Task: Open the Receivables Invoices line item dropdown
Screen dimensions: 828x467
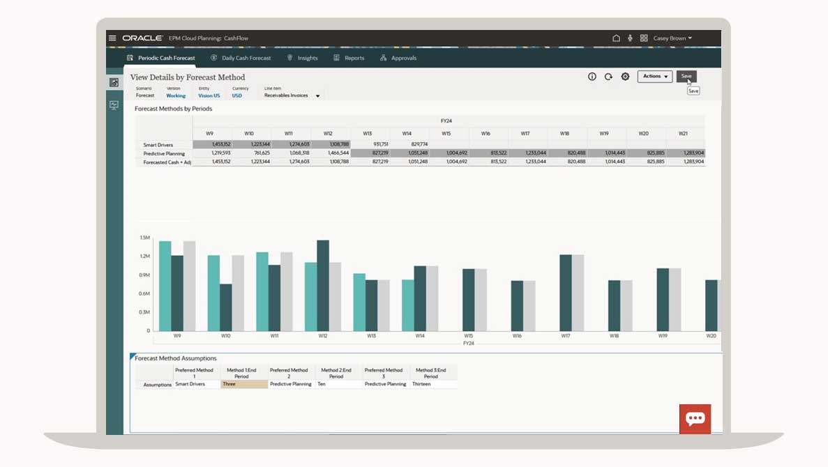Action: 317,95
